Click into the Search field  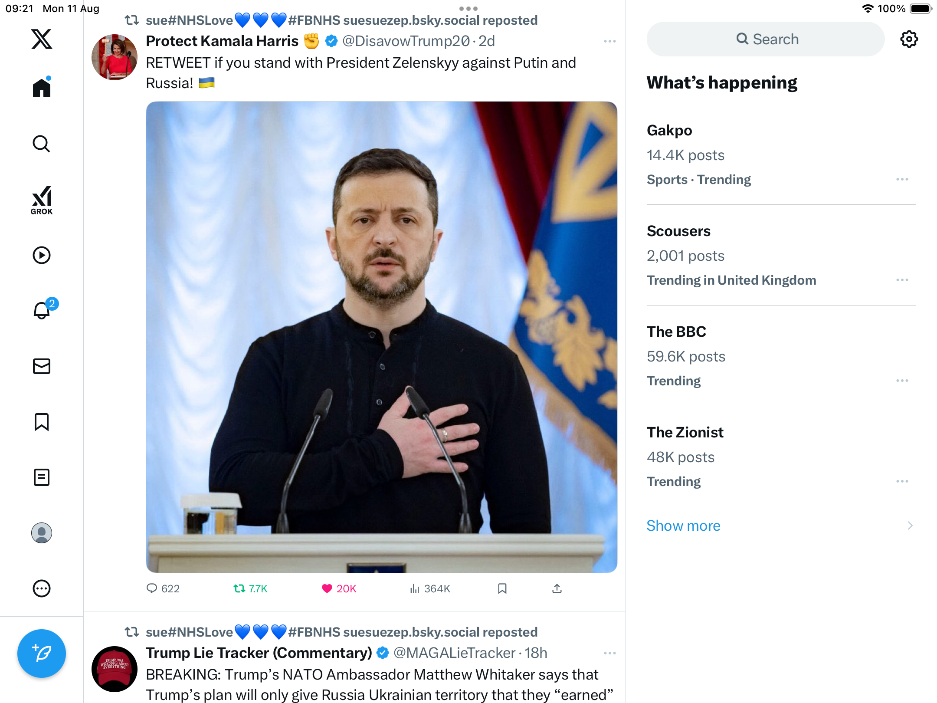766,39
